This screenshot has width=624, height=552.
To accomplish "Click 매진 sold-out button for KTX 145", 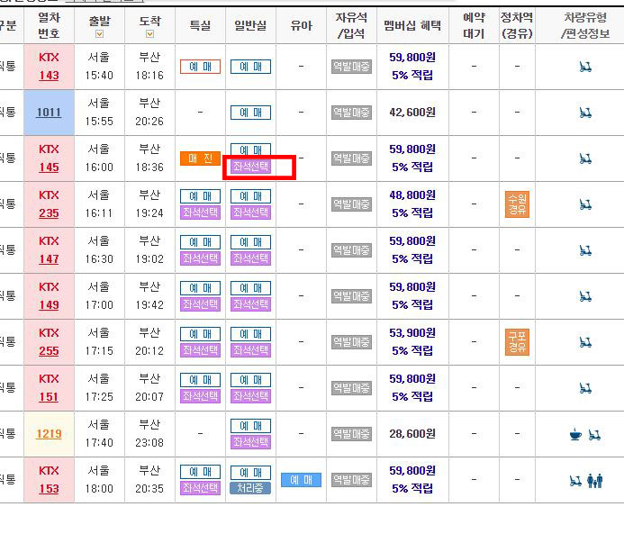I will pyautogui.click(x=200, y=158).
